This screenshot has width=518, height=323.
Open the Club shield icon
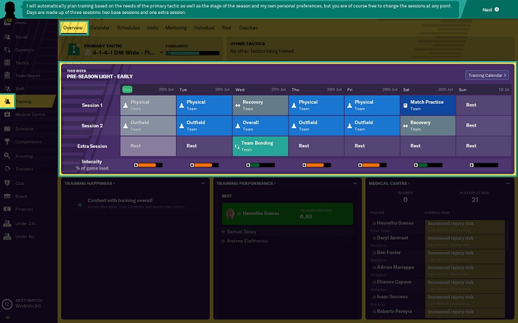pyautogui.click(x=7, y=183)
